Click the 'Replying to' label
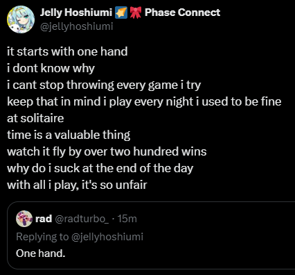295x275 pixels. pyautogui.click(x=42, y=237)
